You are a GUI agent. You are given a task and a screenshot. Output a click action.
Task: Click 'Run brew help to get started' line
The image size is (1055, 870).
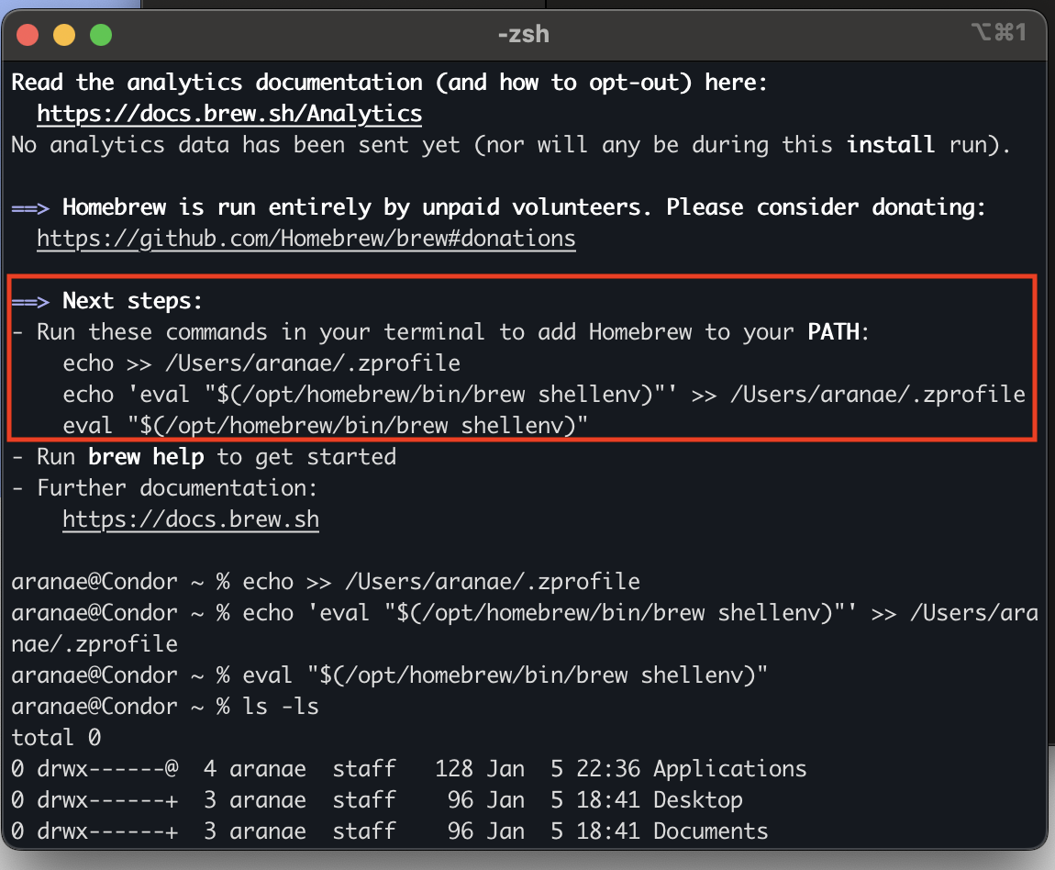point(204,457)
